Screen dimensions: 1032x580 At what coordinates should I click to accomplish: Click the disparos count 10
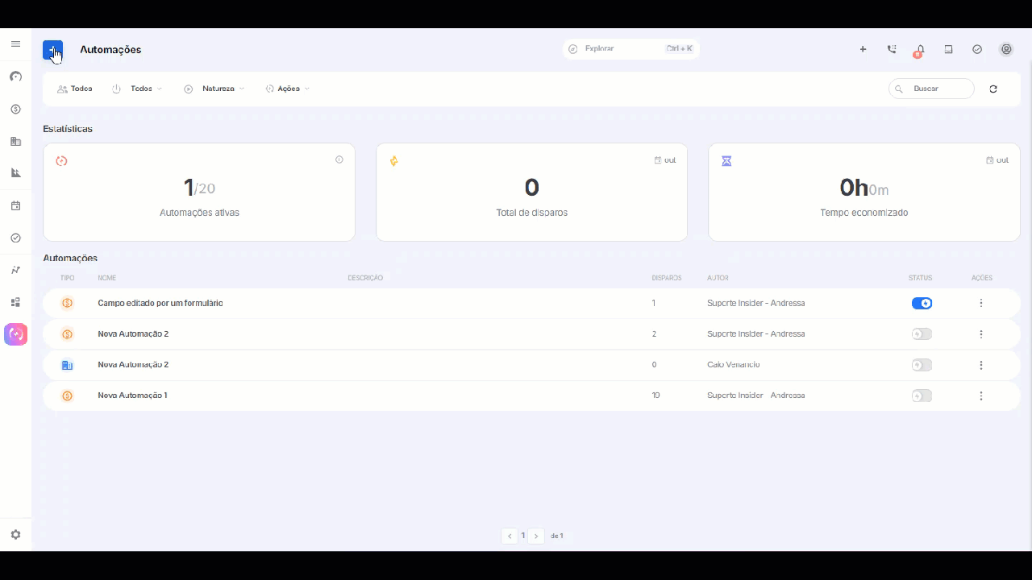tap(656, 396)
